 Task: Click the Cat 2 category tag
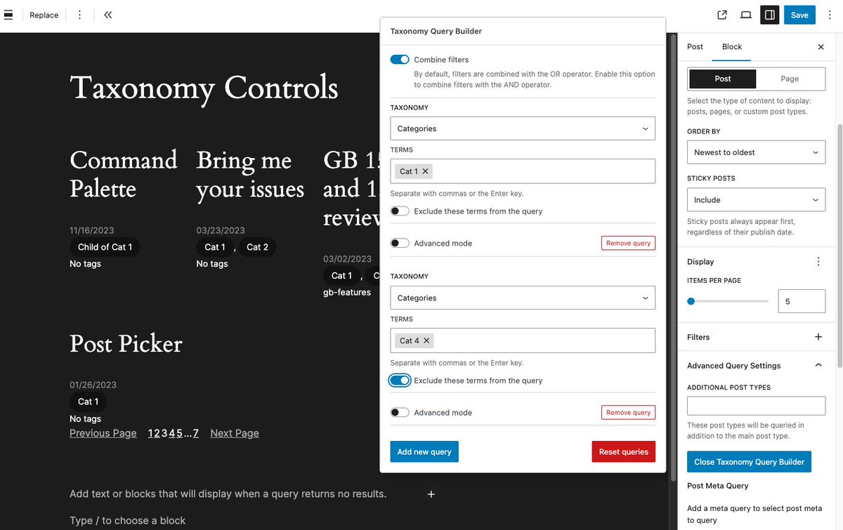click(x=257, y=247)
